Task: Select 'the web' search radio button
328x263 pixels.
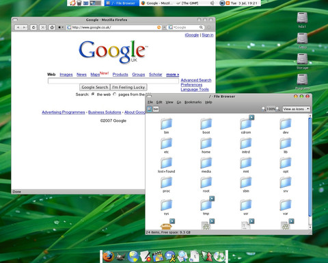Action: click(x=93, y=94)
